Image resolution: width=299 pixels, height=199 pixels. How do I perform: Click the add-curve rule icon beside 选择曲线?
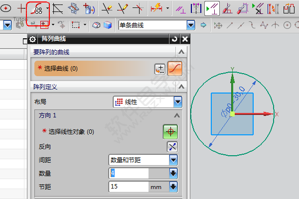(159, 69)
